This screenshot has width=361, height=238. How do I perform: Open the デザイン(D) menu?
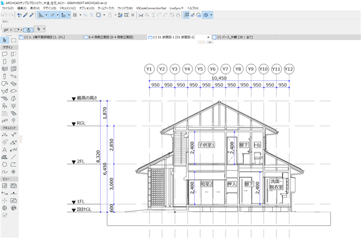(50, 8)
